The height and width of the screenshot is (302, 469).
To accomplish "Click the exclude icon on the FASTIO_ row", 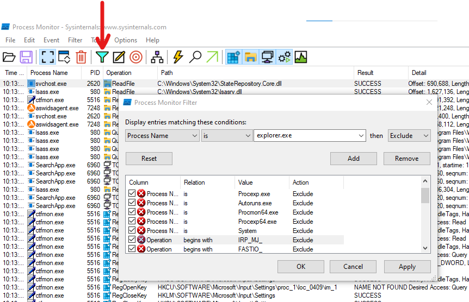I will click(x=141, y=249).
